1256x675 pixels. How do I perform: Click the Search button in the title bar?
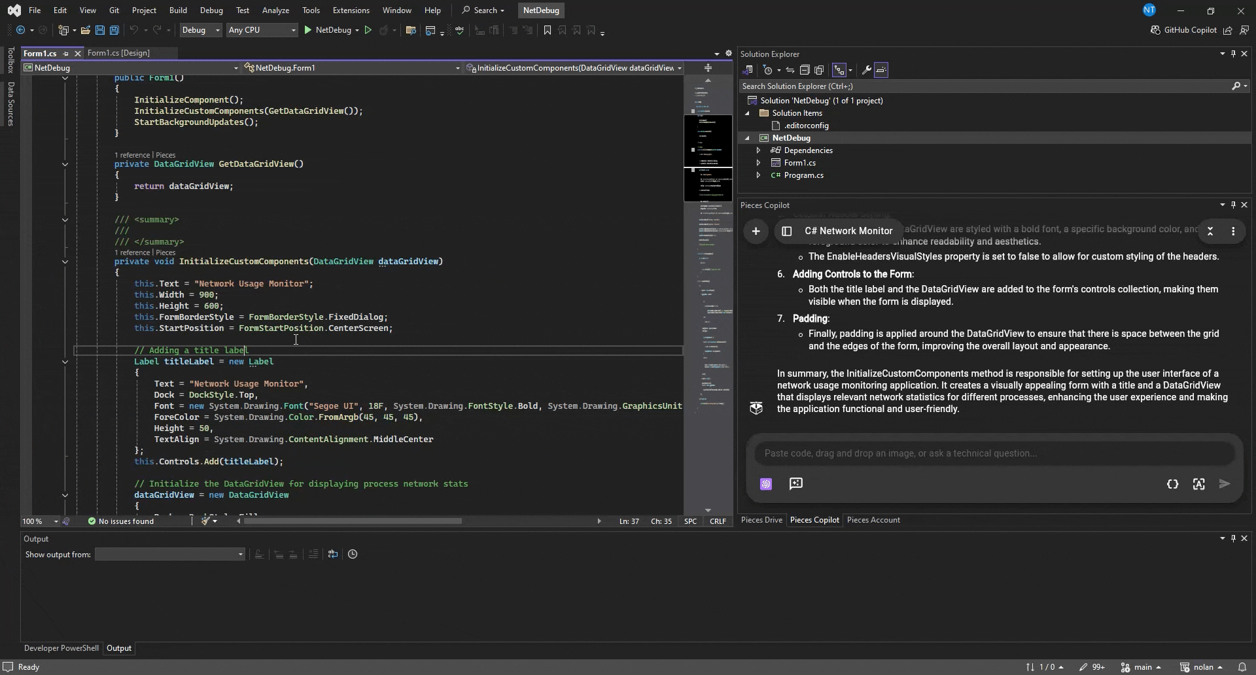483,10
